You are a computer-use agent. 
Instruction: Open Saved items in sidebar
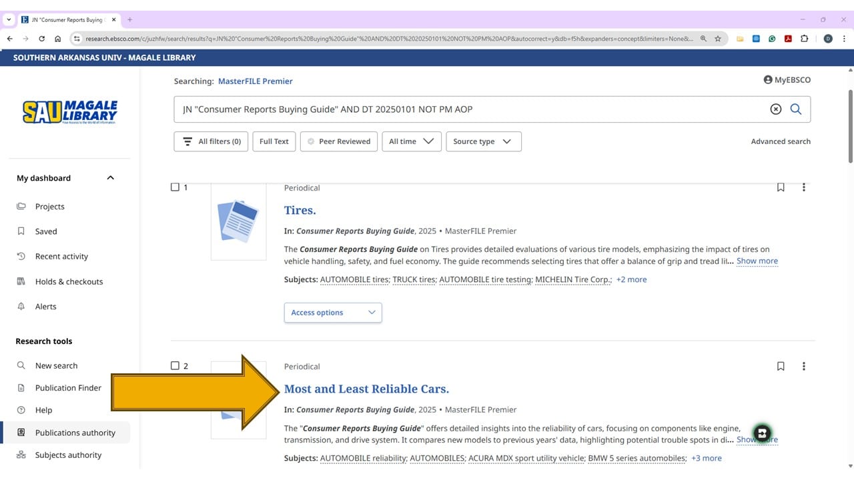pos(46,231)
